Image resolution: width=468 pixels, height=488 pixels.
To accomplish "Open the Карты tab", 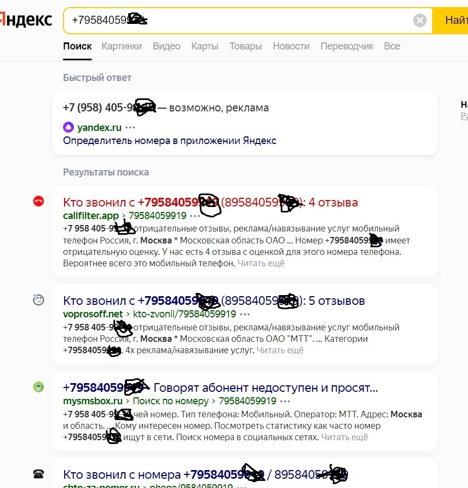I will (x=205, y=46).
